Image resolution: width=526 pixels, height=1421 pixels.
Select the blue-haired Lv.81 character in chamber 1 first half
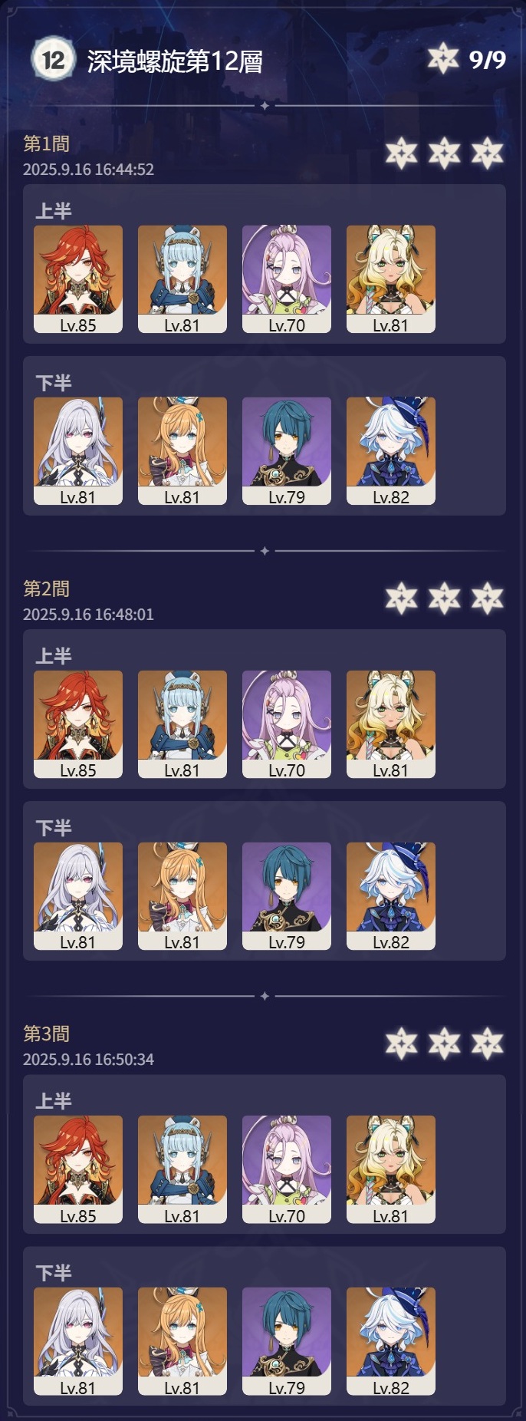pyautogui.click(x=182, y=279)
